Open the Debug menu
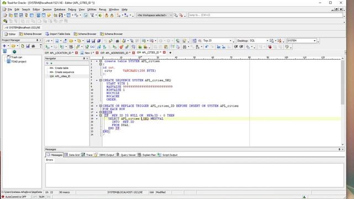 pos(72,9)
